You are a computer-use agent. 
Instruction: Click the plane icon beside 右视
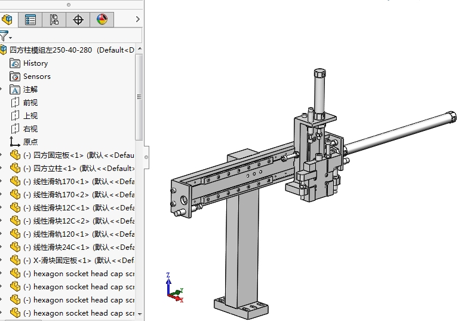[x=15, y=129]
